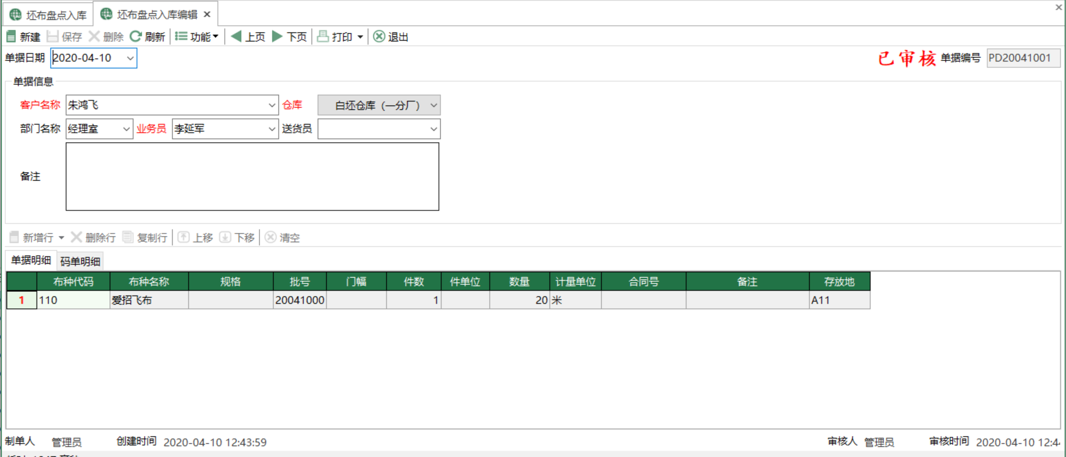
Task: Go to next page 下页
Action: tap(289, 36)
